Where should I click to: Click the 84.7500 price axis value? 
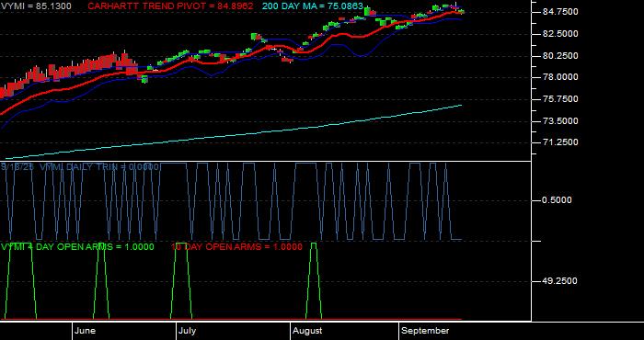coord(560,12)
